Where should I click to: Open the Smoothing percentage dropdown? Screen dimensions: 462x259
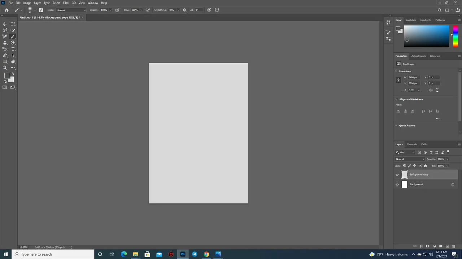coord(178,10)
